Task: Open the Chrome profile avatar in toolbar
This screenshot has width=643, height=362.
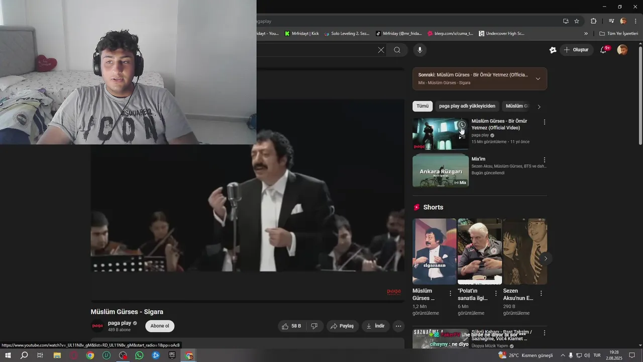Action: (623, 21)
